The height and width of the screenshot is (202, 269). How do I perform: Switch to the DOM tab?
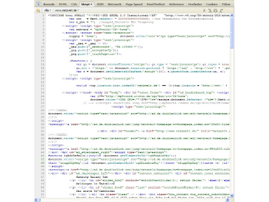[x=100, y=4]
